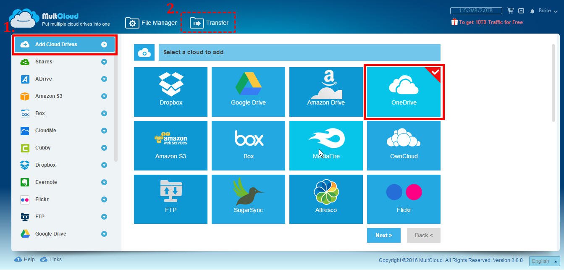Click the Next button
The height and width of the screenshot is (270, 564).
click(383, 235)
